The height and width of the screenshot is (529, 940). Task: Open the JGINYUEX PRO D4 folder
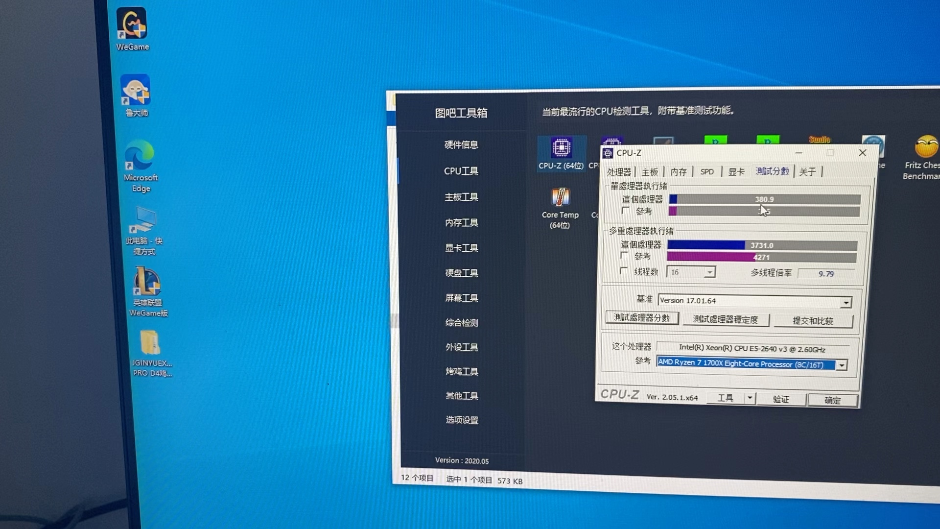coord(151,353)
